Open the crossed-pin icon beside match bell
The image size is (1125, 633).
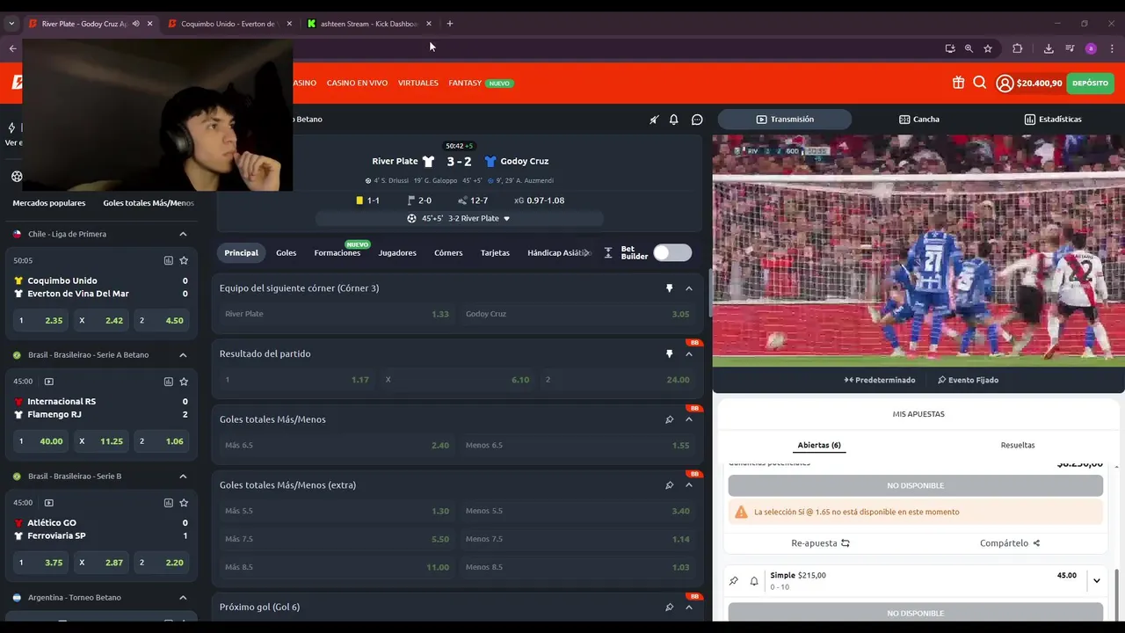tap(654, 120)
